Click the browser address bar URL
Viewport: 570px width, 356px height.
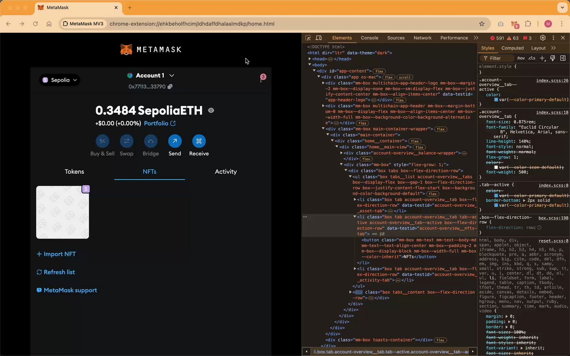[x=192, y=24]
